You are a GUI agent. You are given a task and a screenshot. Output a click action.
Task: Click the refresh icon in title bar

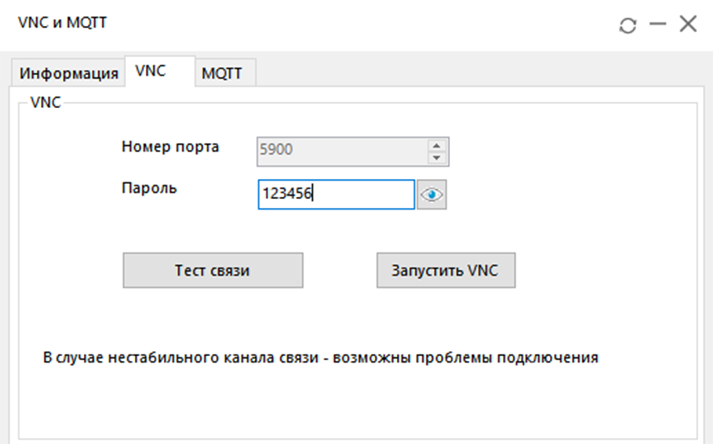628,25
